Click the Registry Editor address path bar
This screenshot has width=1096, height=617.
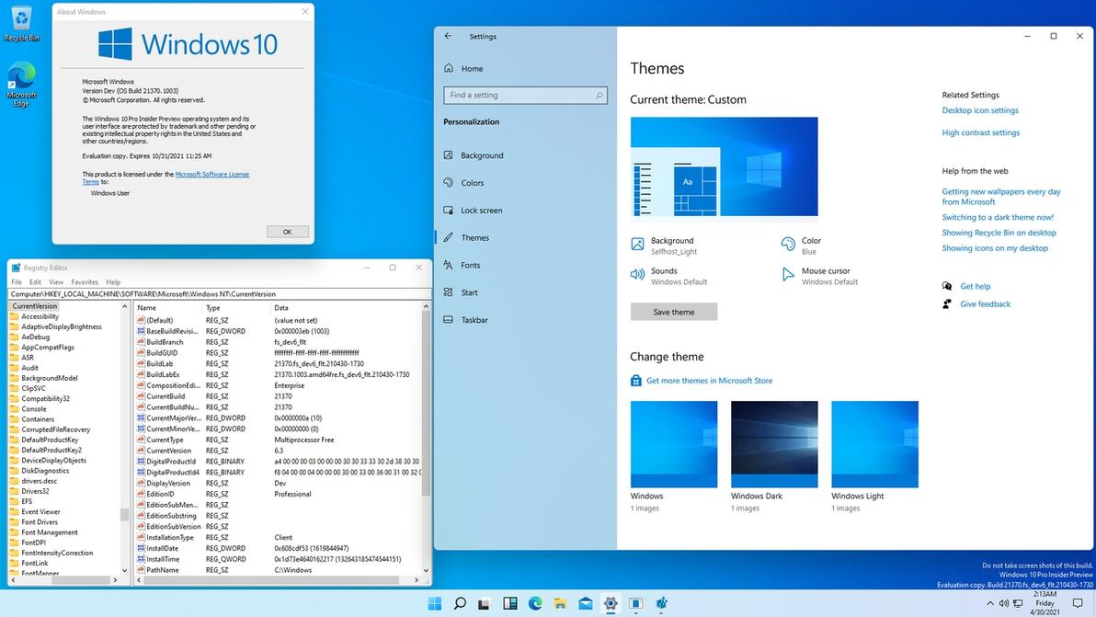click(220, 294)
